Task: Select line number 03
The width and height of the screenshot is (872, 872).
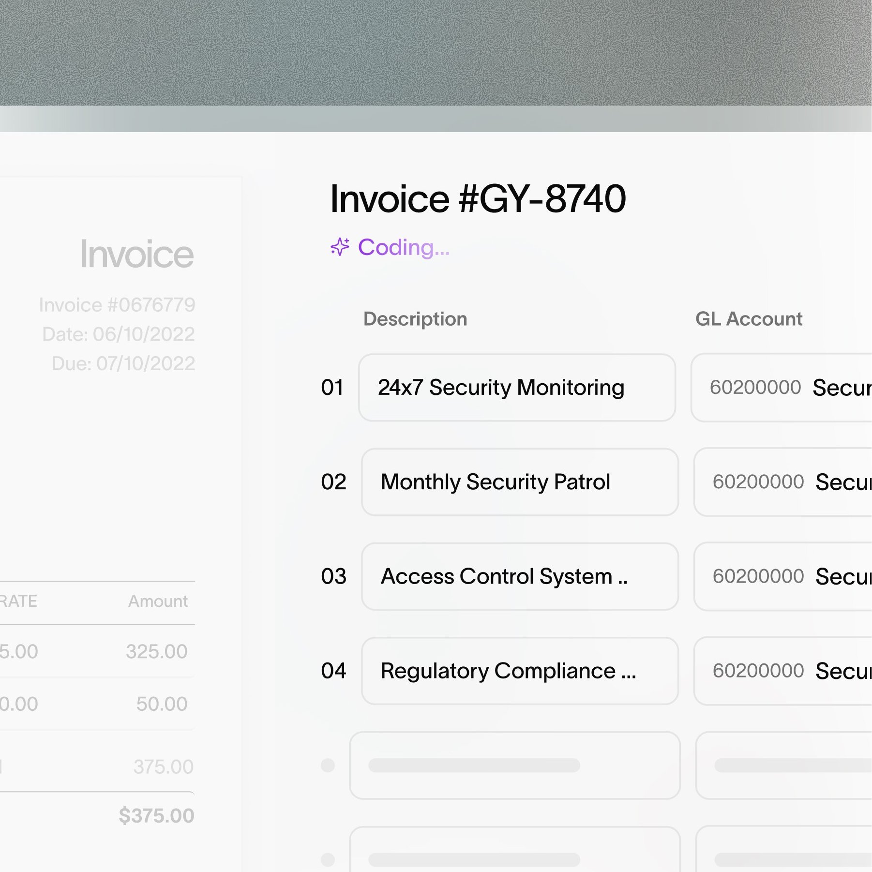Action: tap(333, 576)
